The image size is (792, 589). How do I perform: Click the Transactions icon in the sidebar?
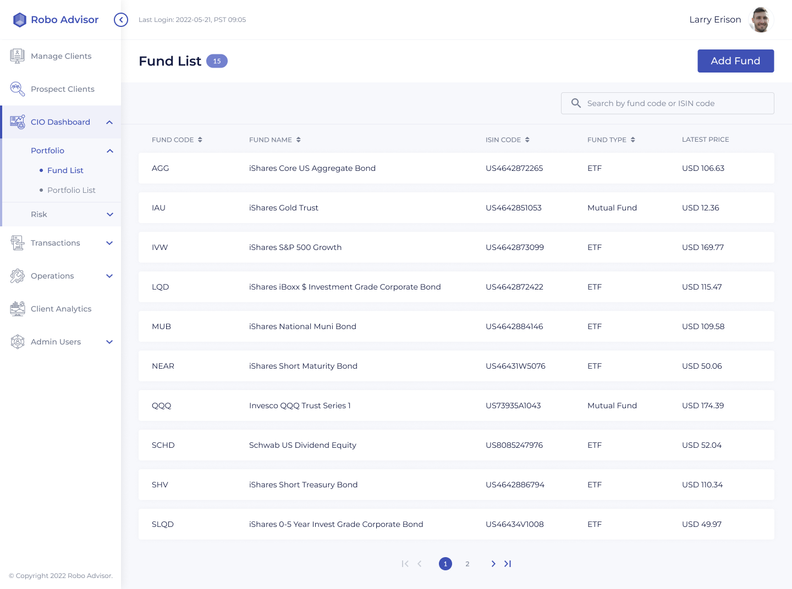(x=17, y=243)
